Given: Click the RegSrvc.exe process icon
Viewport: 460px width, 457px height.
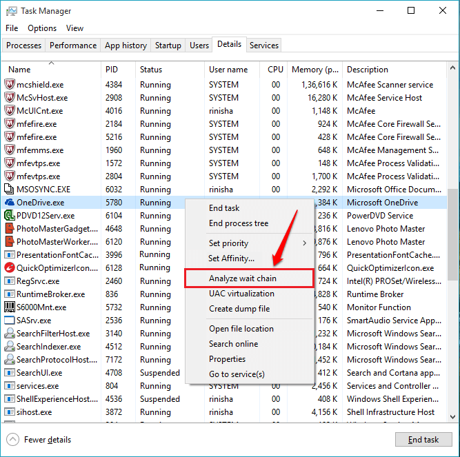Looking at the screenshot, I should tap(10, 281).
